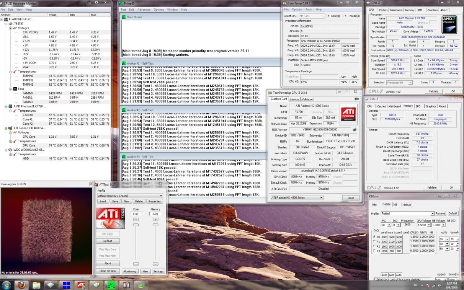The height and width of the screenshot is (290, 464).
Task: Click the ATI Tool logo image in ATITool
Action: click(110, 218)
